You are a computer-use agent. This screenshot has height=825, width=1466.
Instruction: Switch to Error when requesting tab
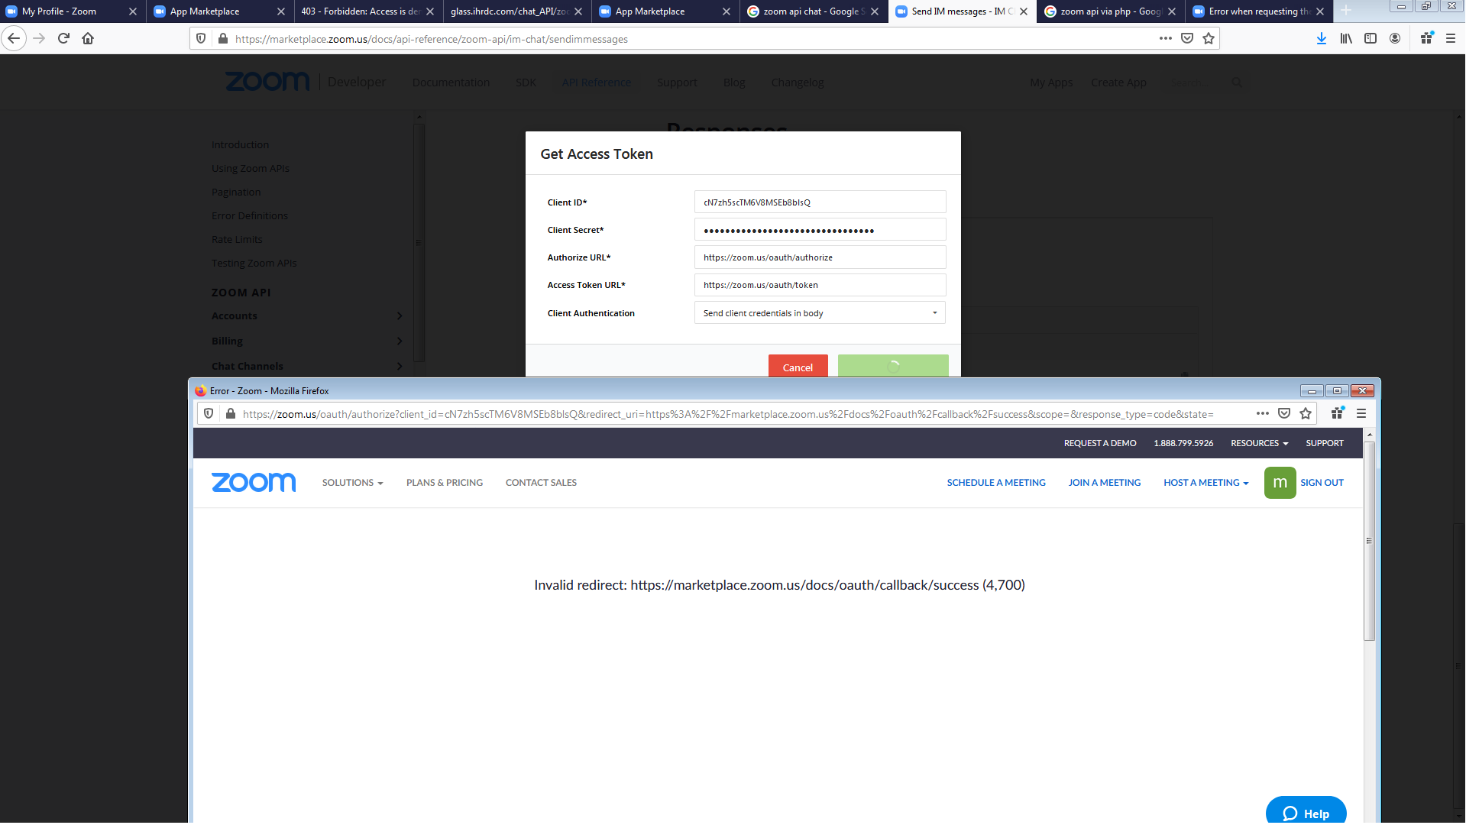1260,11
